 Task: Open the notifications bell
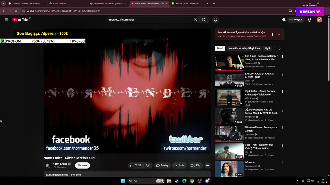coord(310,20)
